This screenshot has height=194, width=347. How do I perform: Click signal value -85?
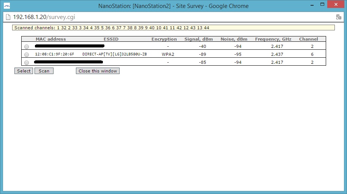coord(202,62)
